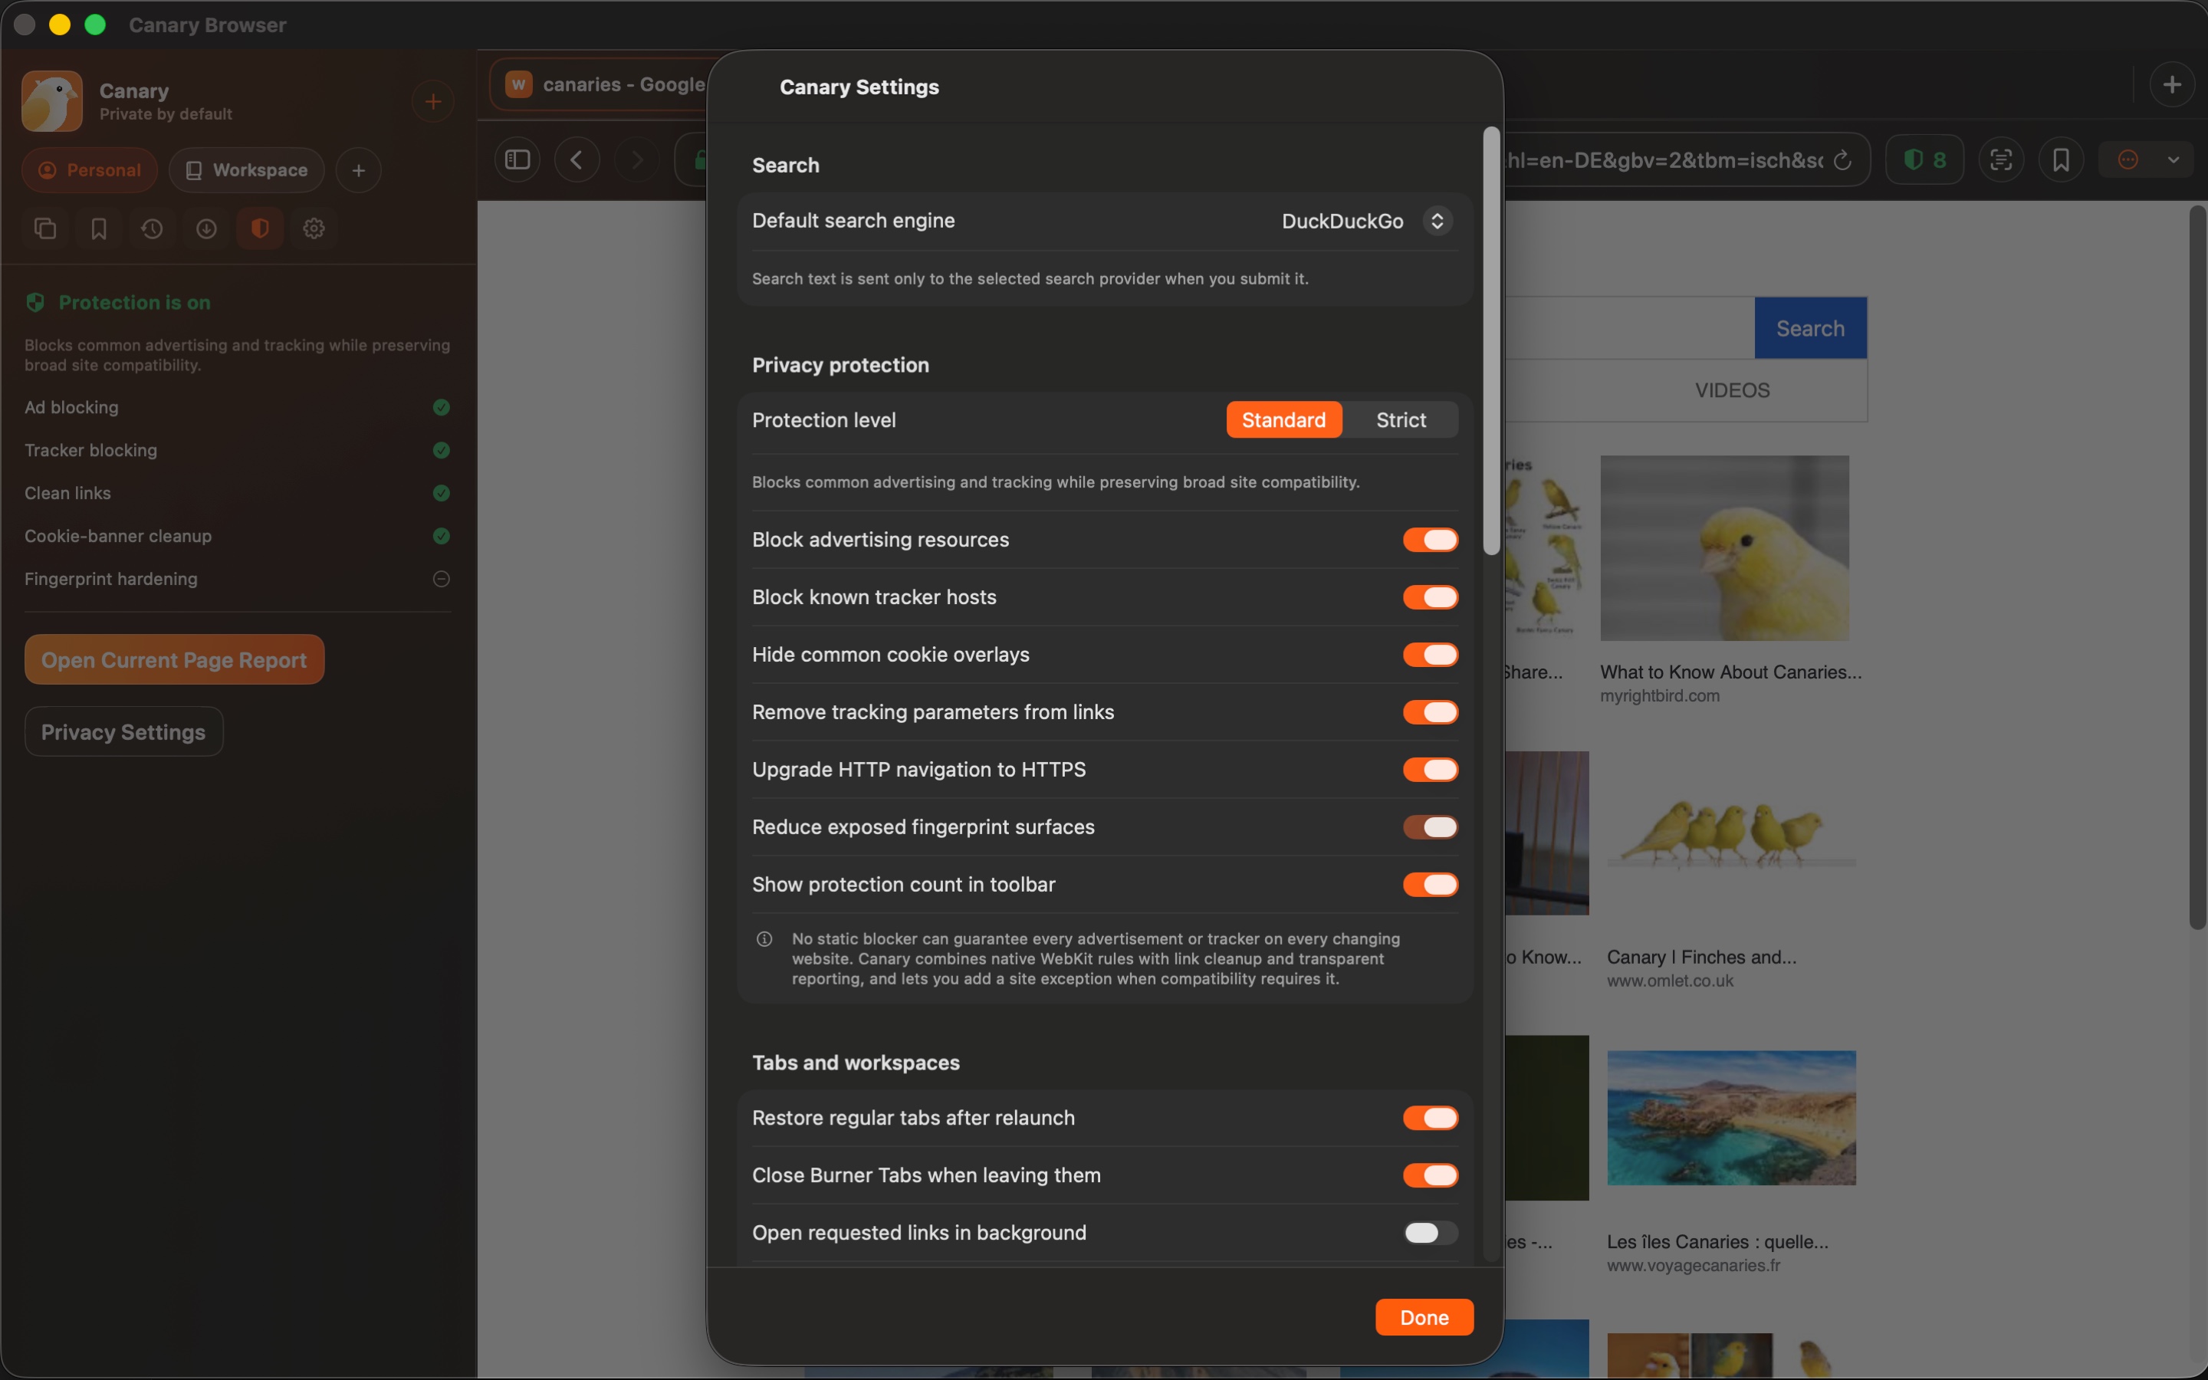Open the VIDEOS tab on the page
2208x1380 pixels.
[1732, 391]
